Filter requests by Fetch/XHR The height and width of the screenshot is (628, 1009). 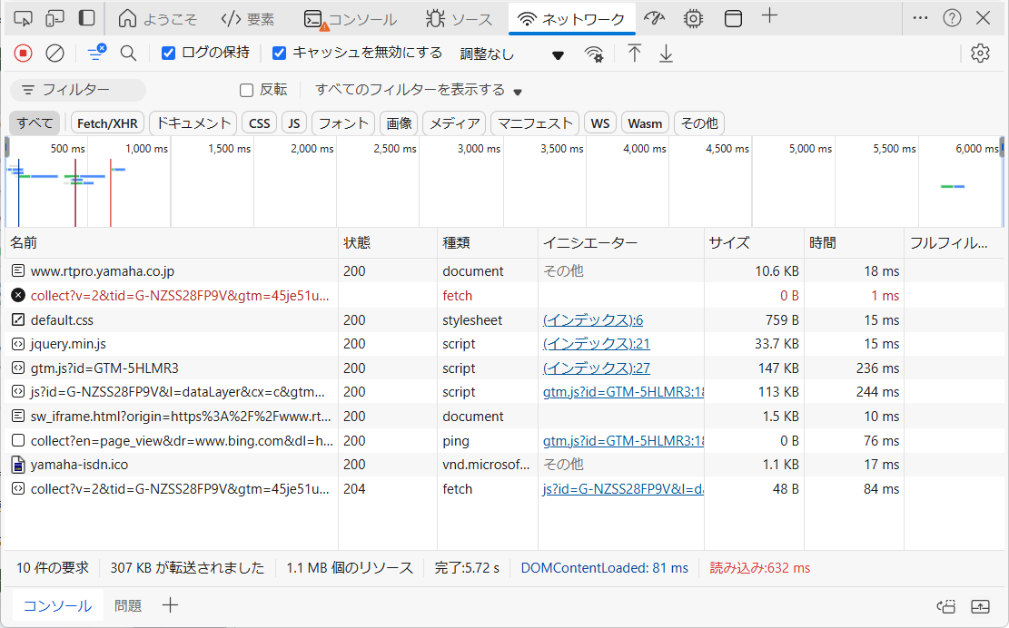point(107,123)
